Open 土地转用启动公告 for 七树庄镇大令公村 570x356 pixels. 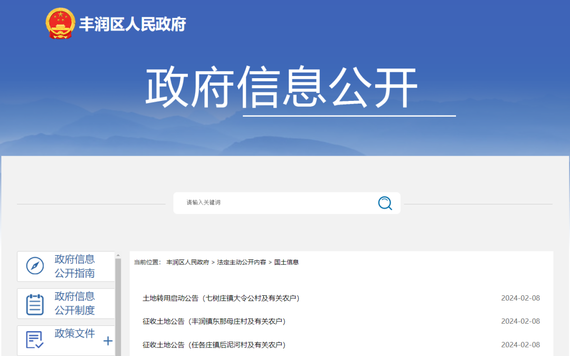[x=221, y=298]
